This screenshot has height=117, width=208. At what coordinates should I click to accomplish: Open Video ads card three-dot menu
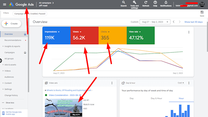tap(112, 83)
